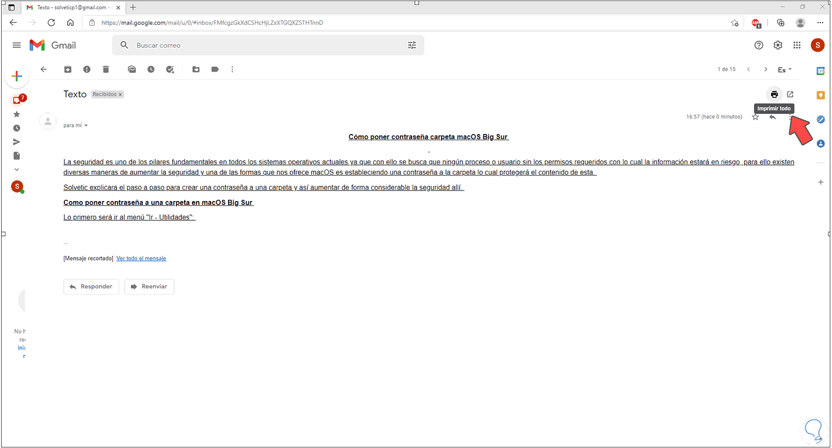Screen dimensions: 832x448
Task: Click the browser Back button
Action: 13,23
